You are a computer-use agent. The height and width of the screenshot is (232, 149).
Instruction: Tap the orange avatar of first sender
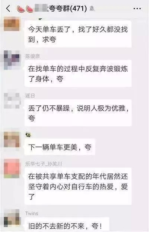(12, 24)
